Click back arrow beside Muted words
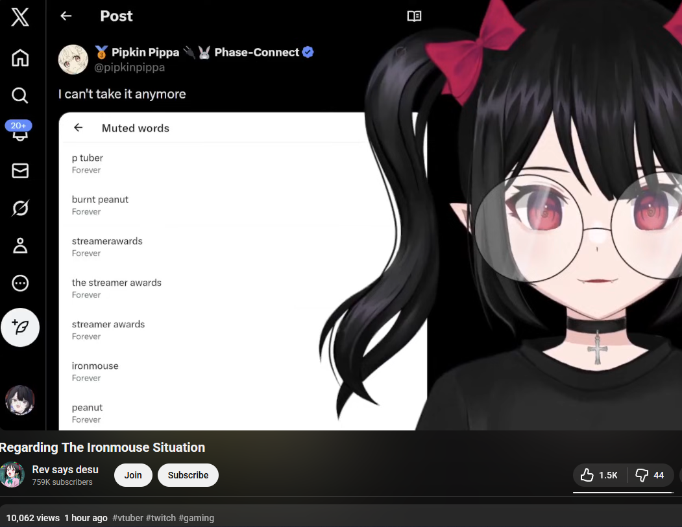This screenshot has width=682, height=527. pyautogui.click(x=79, y=128)
